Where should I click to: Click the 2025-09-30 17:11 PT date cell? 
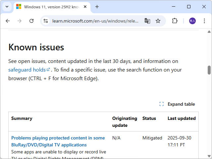[x=180, y=141]
